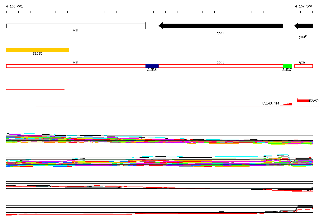This screenshot has height=222, width=319.
Task: Click the S1536 text label
Action: pyautogui.click(x=152, y=70)
